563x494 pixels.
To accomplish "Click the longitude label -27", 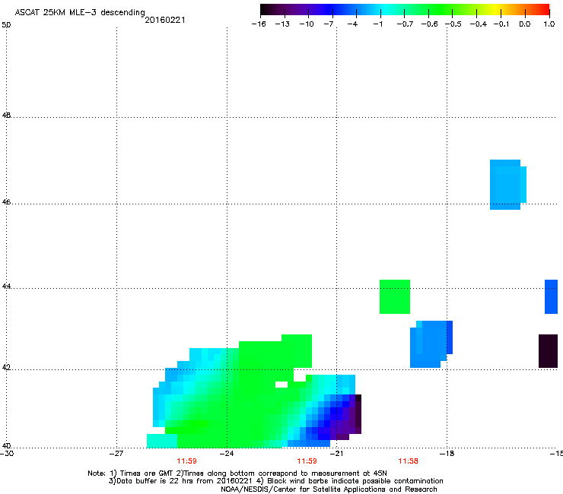I will 116,454.
